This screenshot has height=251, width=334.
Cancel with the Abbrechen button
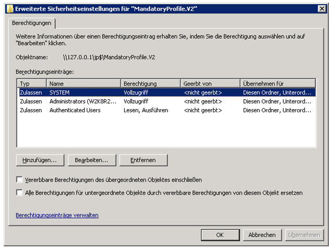tap(262, 235)
